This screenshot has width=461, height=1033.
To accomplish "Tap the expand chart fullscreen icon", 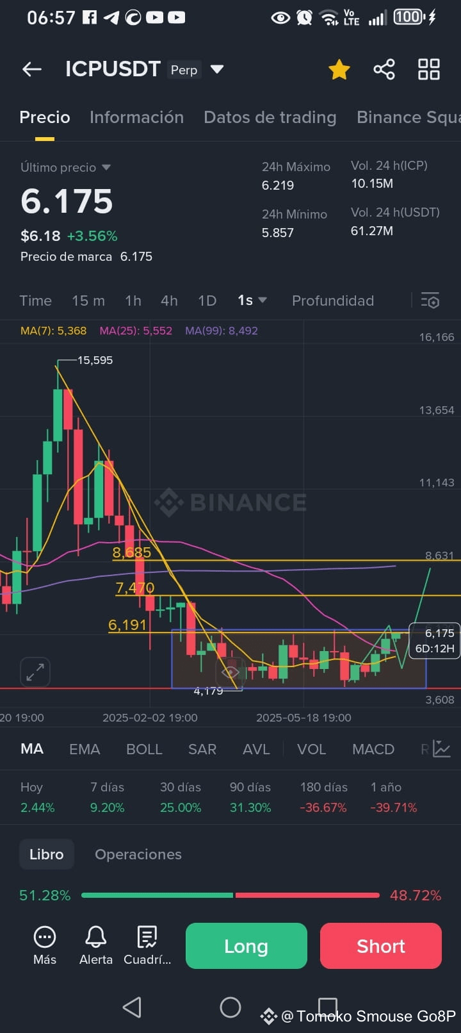I will [35, 672].
